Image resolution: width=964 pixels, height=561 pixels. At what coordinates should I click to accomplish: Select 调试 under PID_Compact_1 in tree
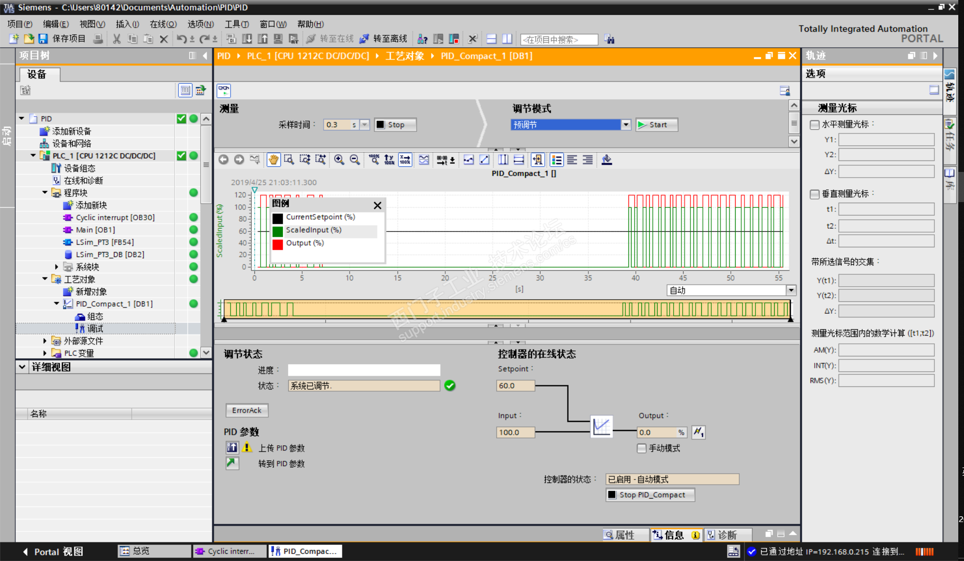pyautogui.click(x=95, y=328)
